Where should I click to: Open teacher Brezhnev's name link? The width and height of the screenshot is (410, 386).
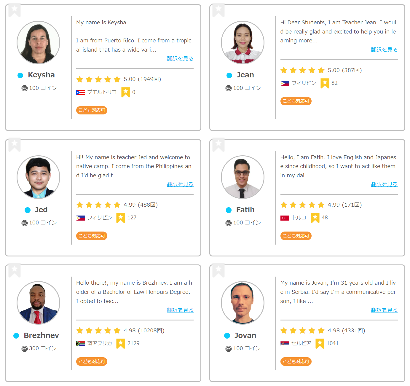click(41, 335)
